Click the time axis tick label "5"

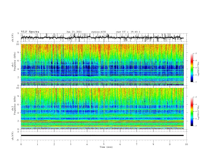(x=104, y=144)
